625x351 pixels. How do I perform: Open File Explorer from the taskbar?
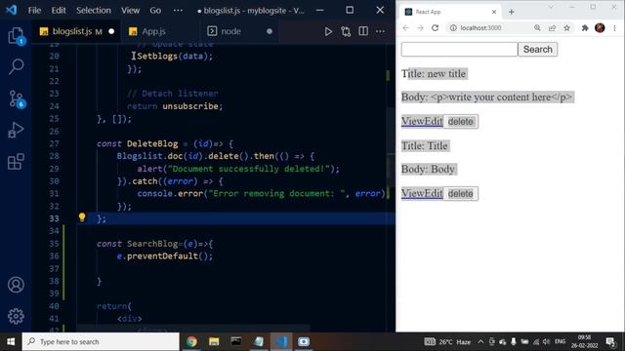pyautogui.click(x=214, y=341)
